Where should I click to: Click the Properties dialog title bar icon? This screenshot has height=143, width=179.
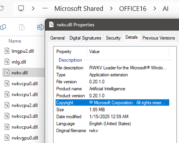[51, 24]
